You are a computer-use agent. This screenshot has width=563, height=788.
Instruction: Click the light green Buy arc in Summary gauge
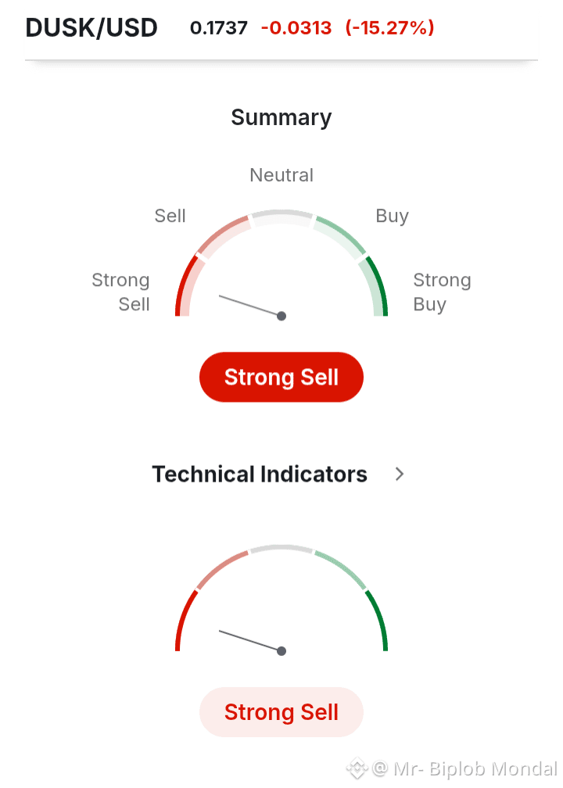[342, 233]
